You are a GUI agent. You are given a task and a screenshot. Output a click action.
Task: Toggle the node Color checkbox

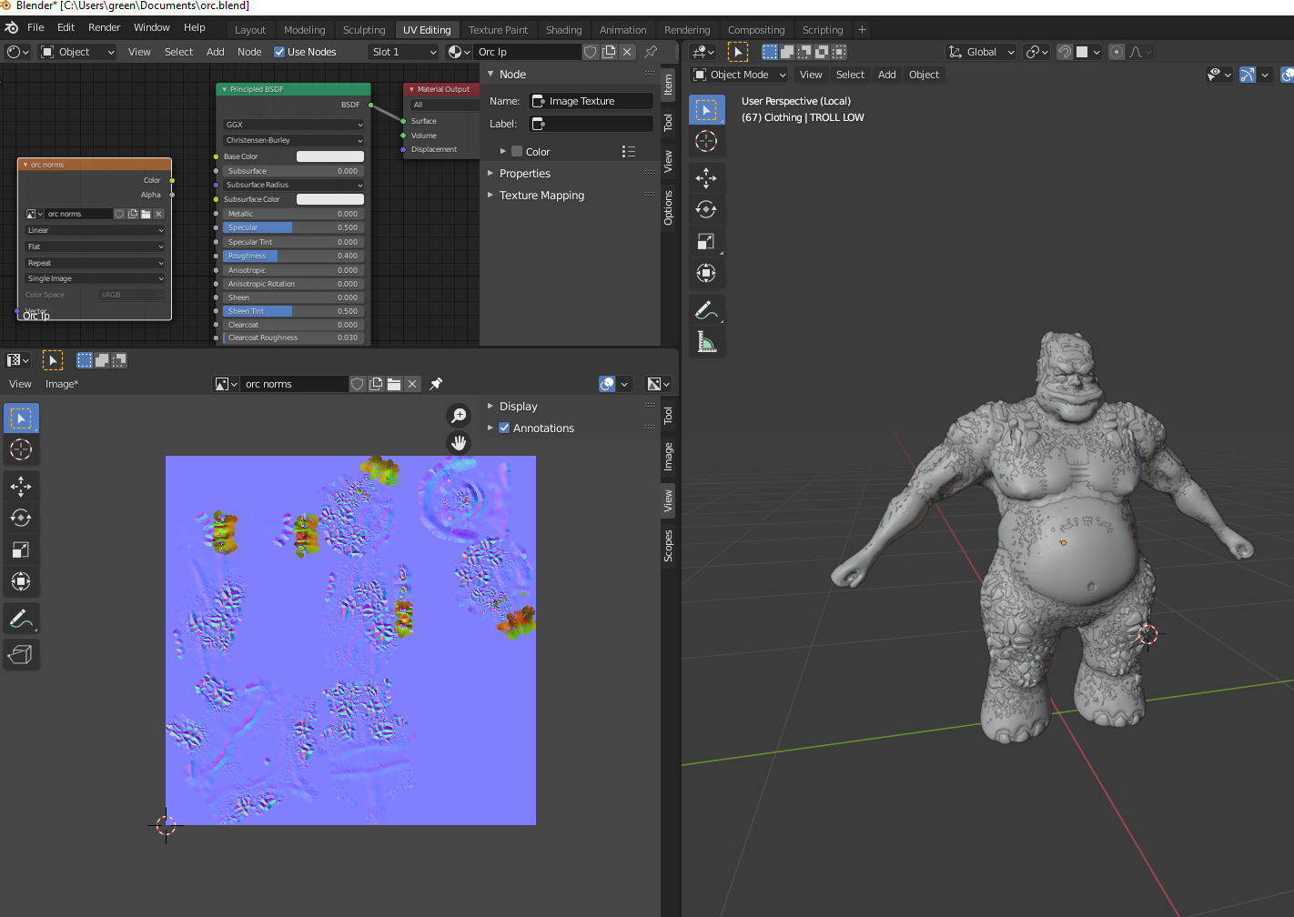[517, 152]
